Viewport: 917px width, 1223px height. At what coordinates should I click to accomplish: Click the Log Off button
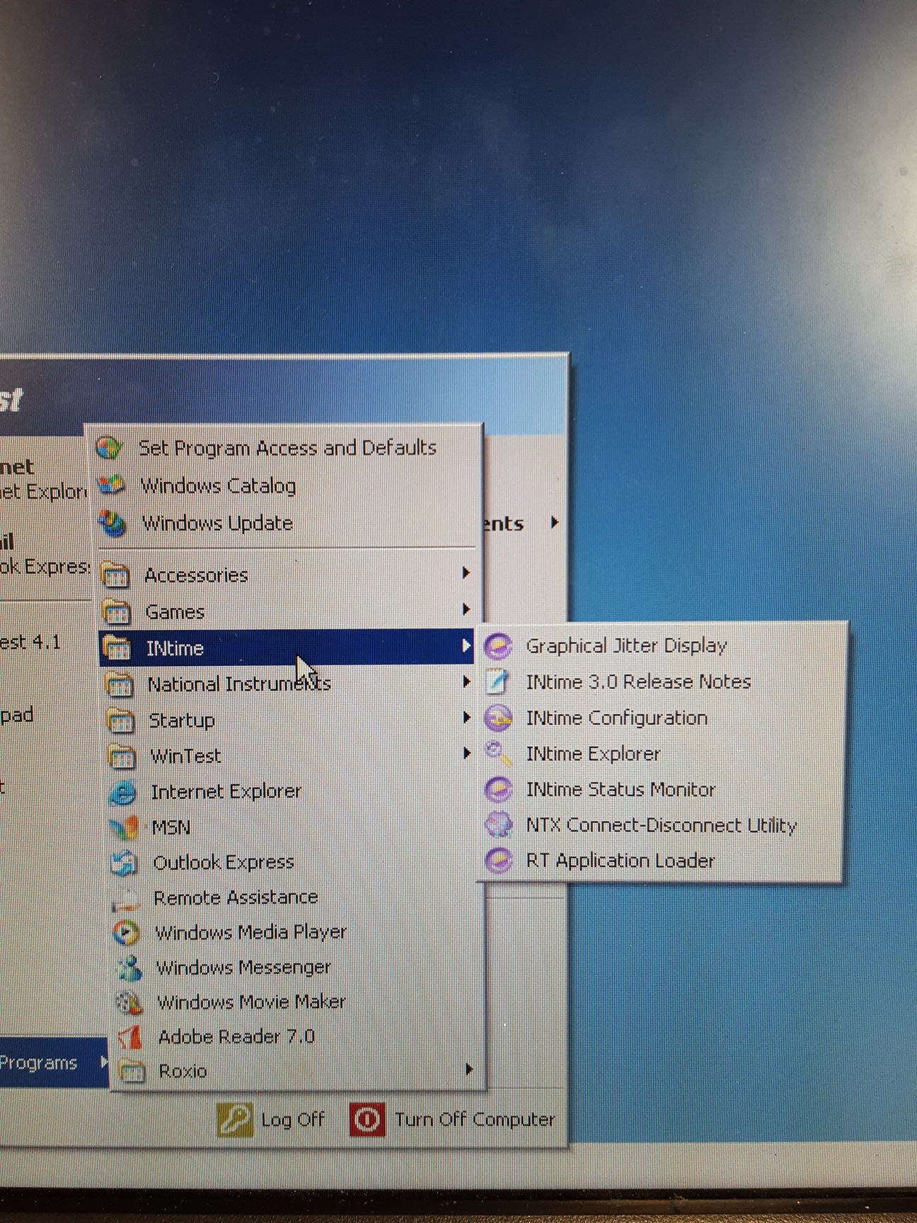pos(272,1120)
